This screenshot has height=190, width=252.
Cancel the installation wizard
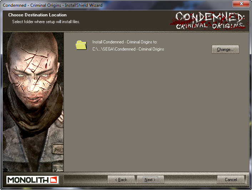pyautogui.click(x=231, y=180)
